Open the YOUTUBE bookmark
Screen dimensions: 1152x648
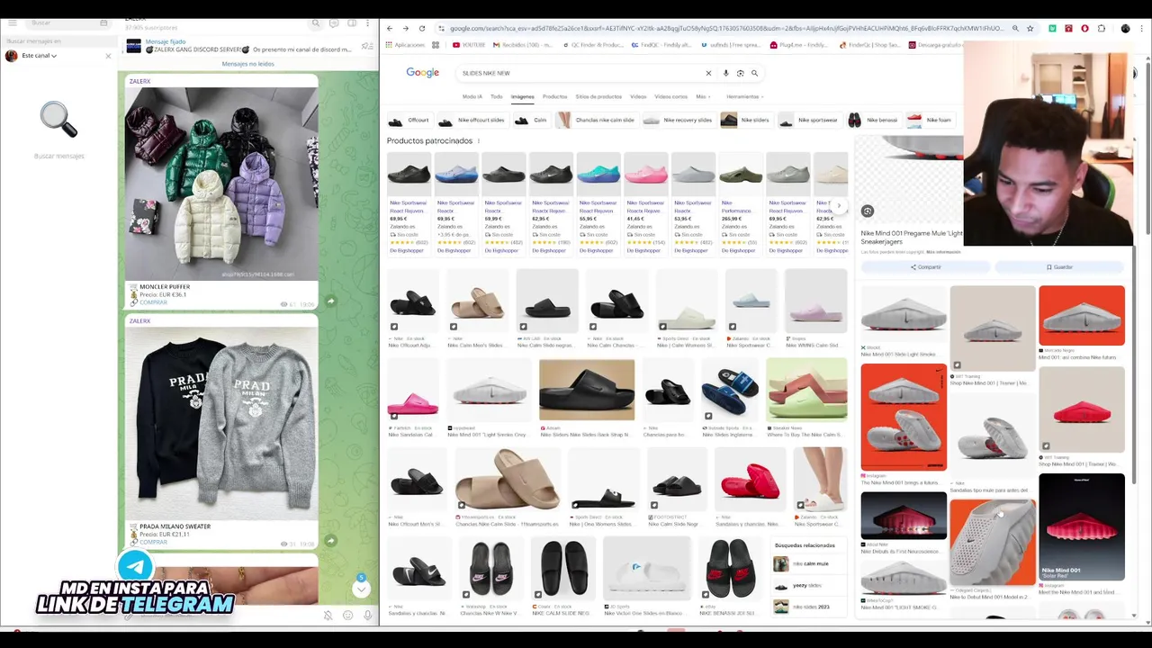point(469,45)
